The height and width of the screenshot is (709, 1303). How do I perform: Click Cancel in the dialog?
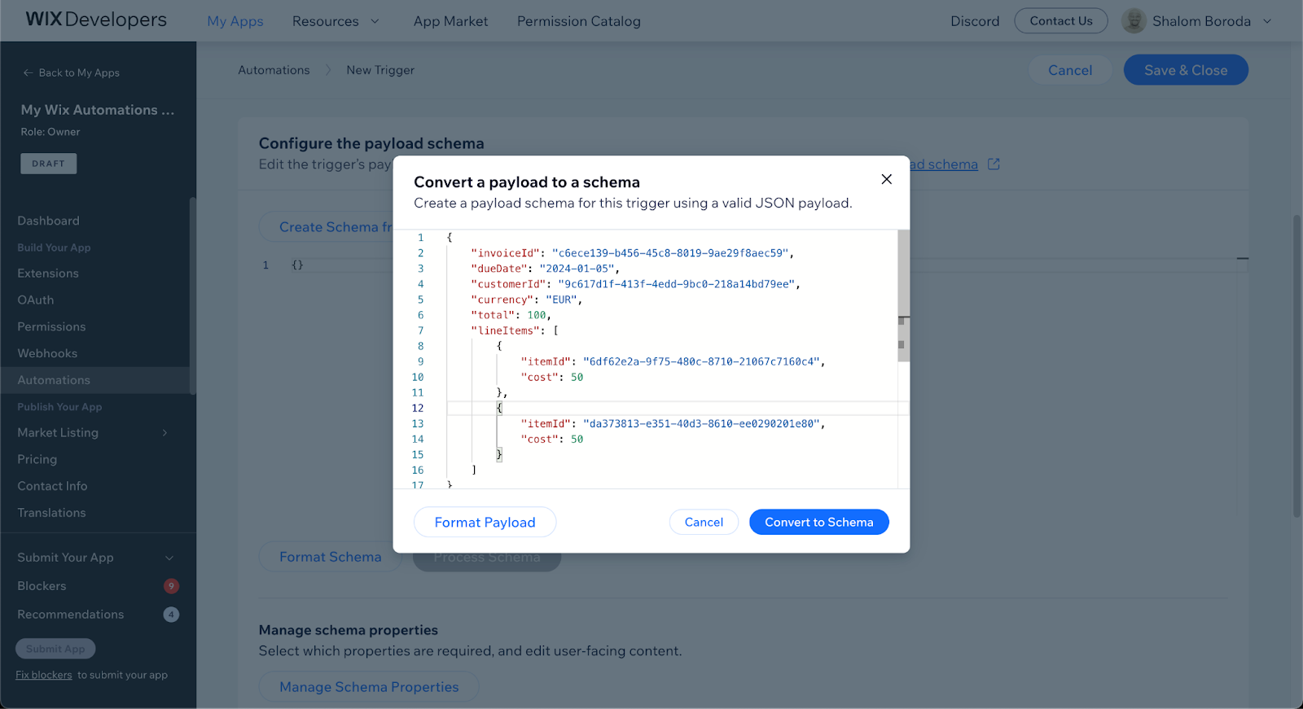pyautogui.click(x=704, y=523)
